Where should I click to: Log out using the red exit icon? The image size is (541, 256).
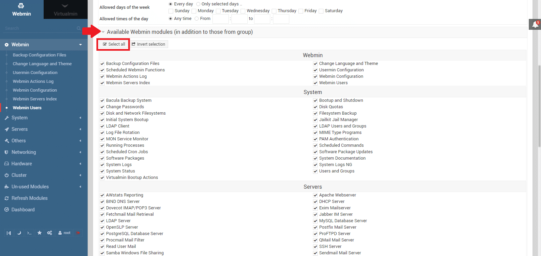click(78, 233)
